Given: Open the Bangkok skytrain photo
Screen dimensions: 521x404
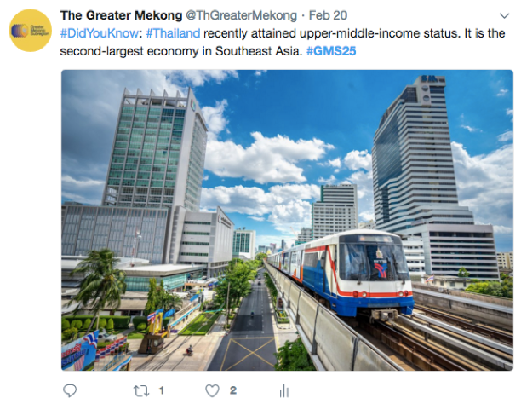Looking at the screenshot, I should (x=287, y=220).
